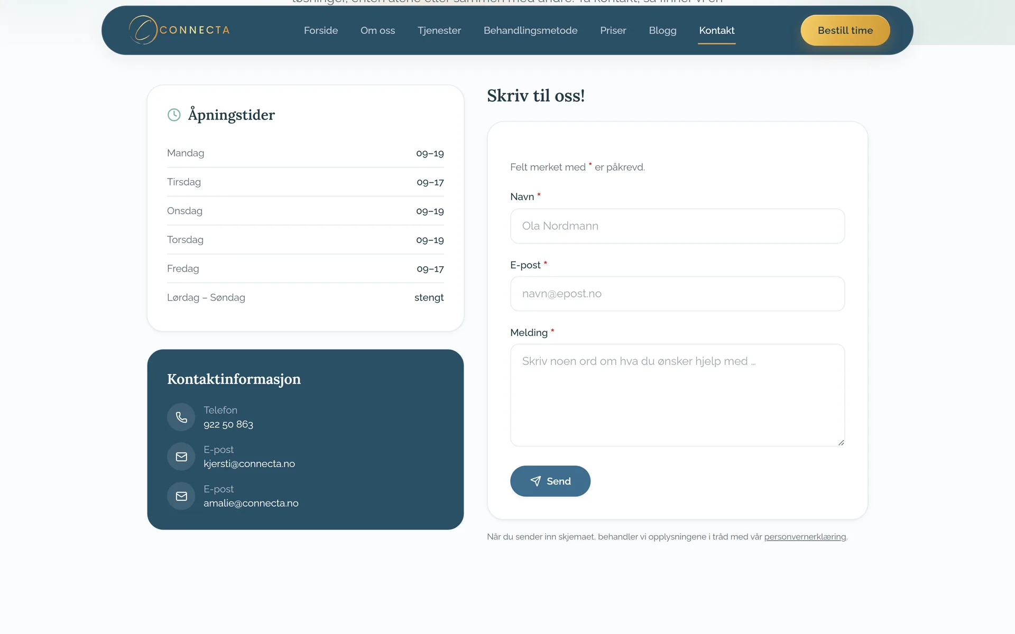Focus the E-post input field

[677, 294]
